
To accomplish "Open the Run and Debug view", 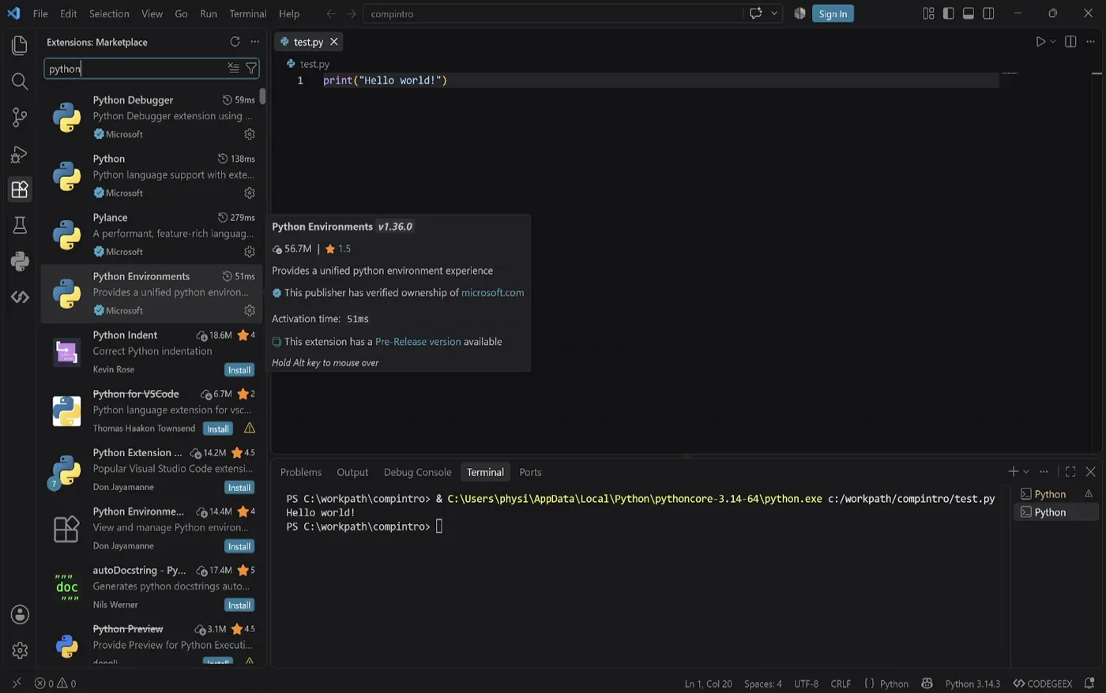I will pyautogui.click(x=20, y=154).
